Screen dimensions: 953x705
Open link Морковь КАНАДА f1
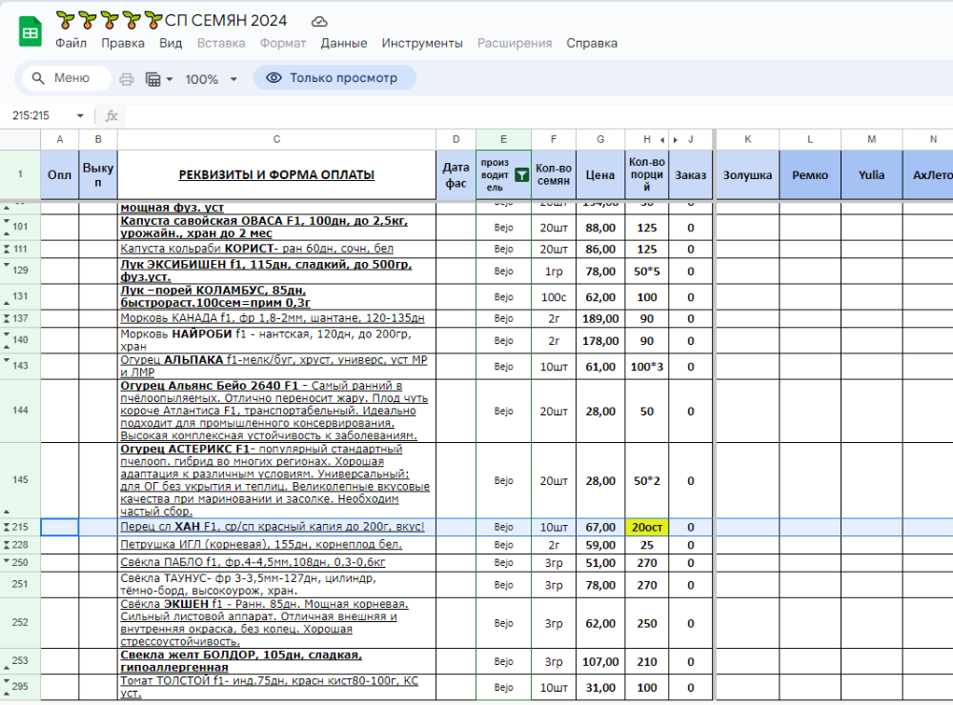[273, 318]
